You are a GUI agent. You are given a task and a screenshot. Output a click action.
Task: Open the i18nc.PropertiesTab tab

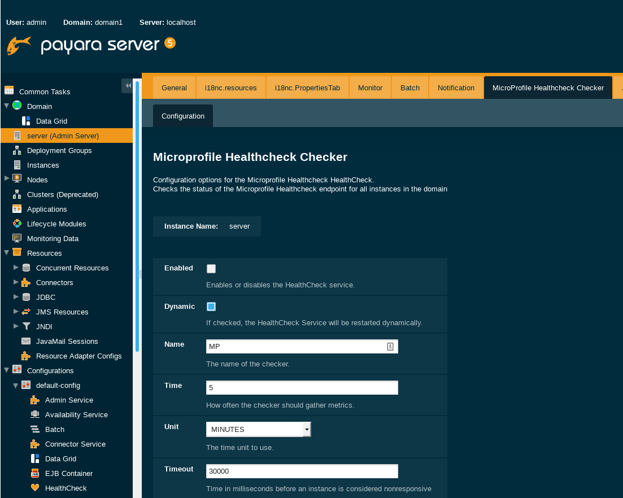tap(307, 88)
